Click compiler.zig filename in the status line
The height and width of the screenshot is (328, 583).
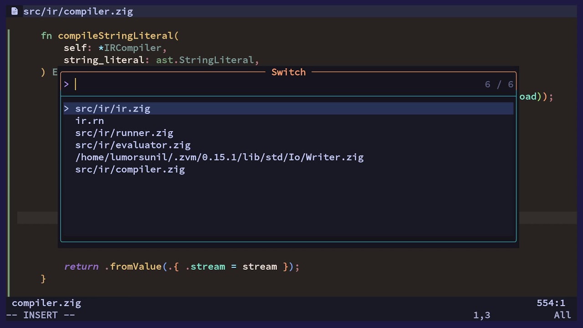(46, 303)
